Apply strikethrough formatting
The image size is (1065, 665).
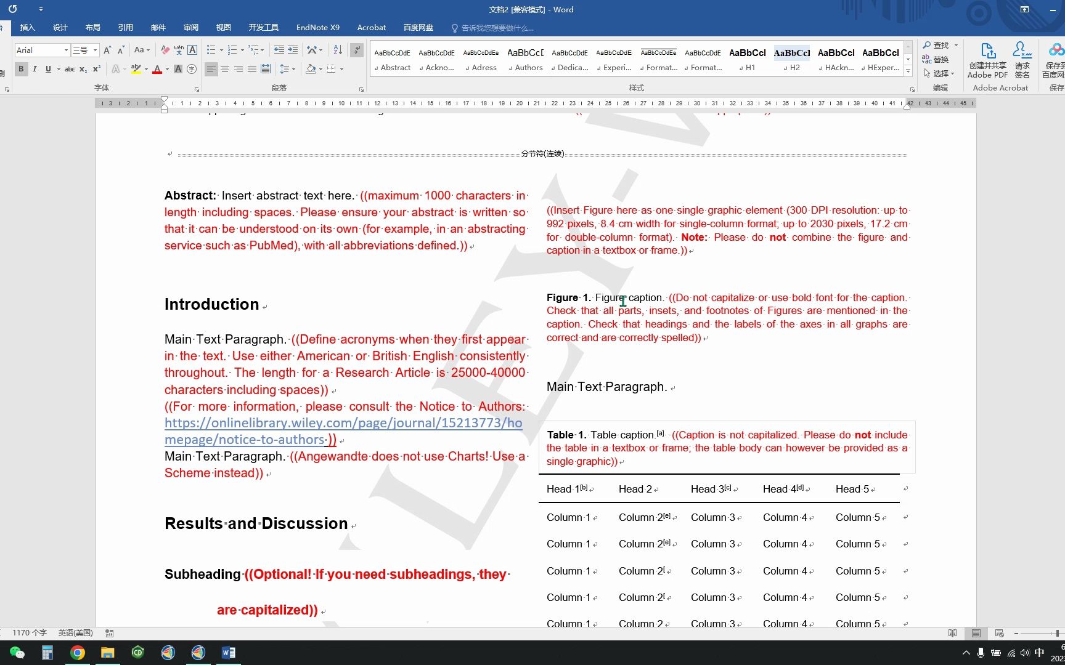coord(70,69)
